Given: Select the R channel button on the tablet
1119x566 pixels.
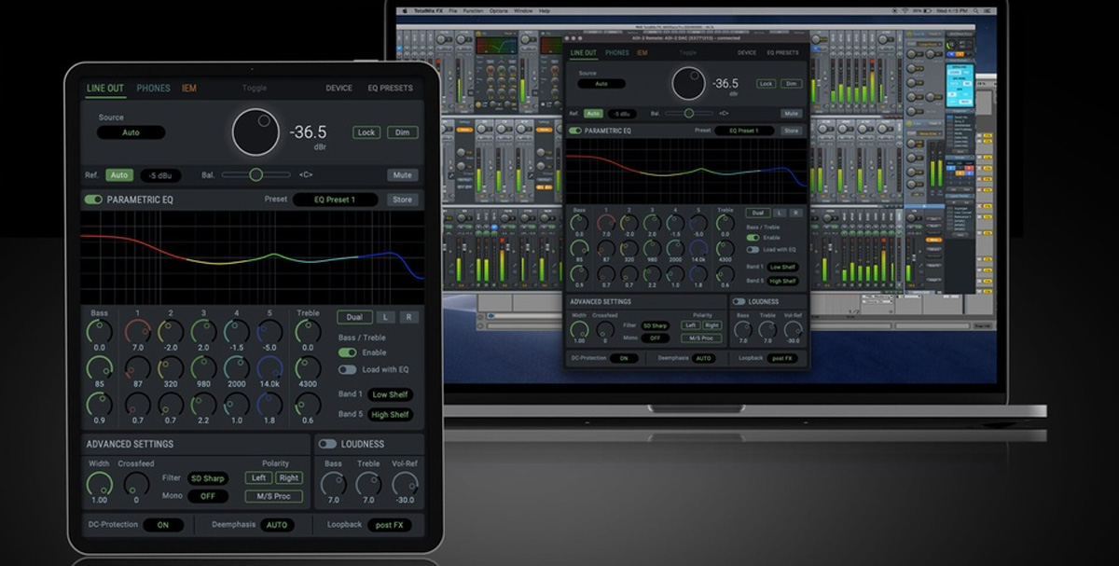Looking at the screenshot, I should (x=408, y=317).
